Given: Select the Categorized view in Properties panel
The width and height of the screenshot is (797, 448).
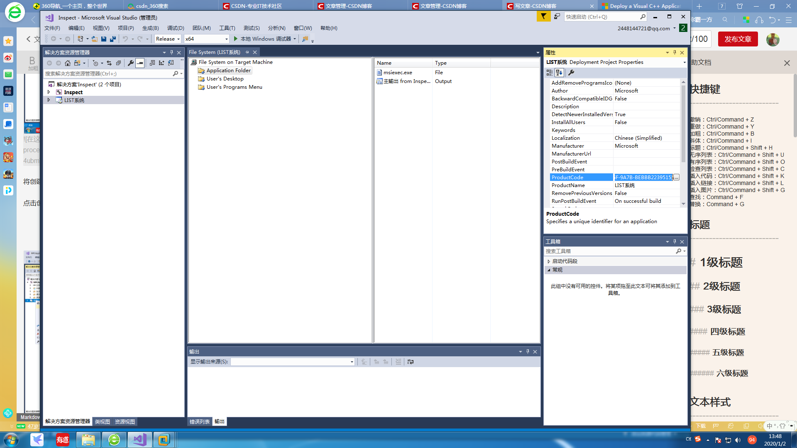Looking at the screenshot, I should 549,73.
